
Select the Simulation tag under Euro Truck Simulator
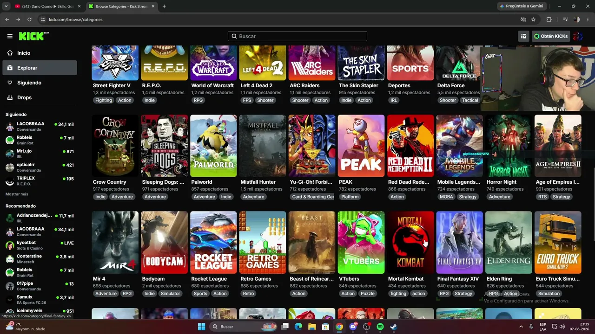549,294
